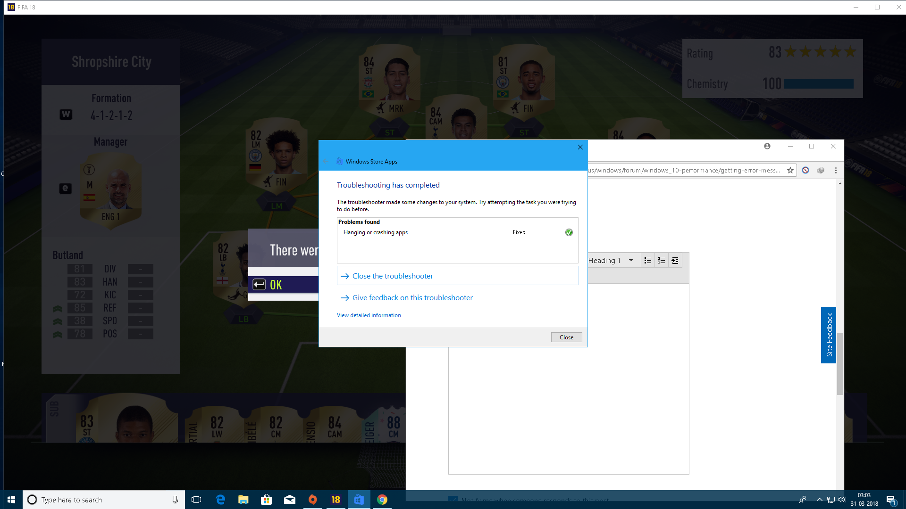
Task: Click the Chrome profile avatar icon
Action: point(767,146)
